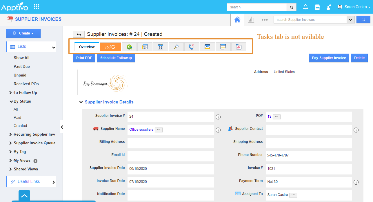Open the reports bar chart icon
This screenshot has width=373, height=202.
[x=251, y=20]
